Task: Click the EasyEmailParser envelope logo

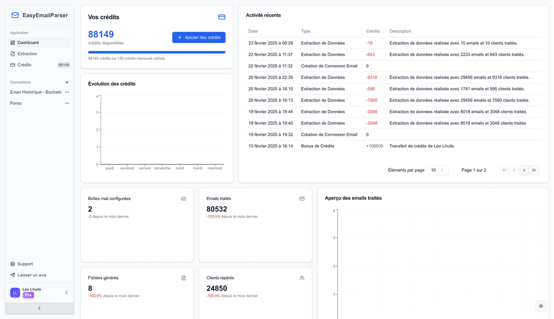Action: pyautogui.click(x=15, y=15)
